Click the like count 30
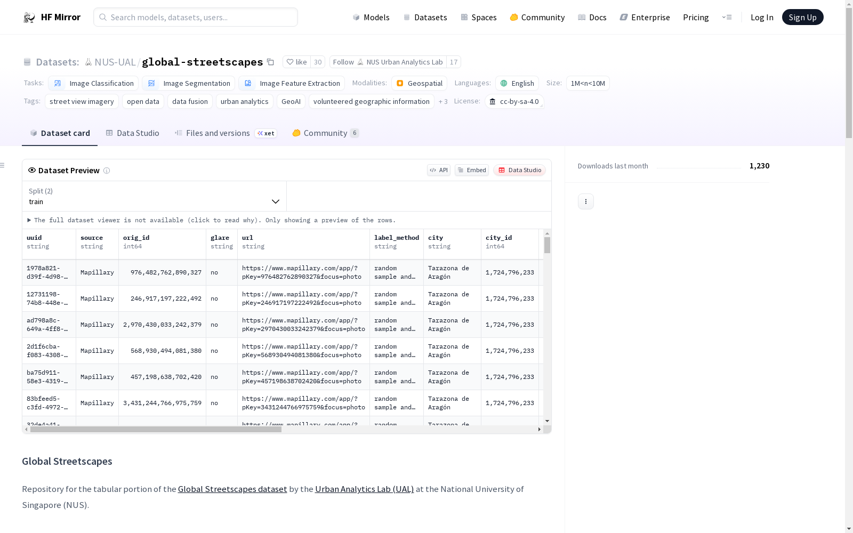The height and width of the screenshot is (533, 853). pos(318,62)
